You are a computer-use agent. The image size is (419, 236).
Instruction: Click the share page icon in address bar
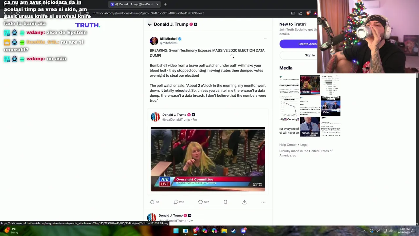point(300,13)
